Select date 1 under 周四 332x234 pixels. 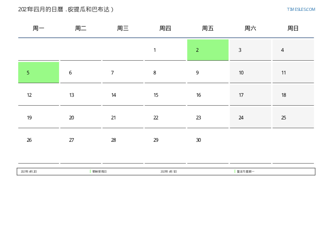[x=155, y=50]
